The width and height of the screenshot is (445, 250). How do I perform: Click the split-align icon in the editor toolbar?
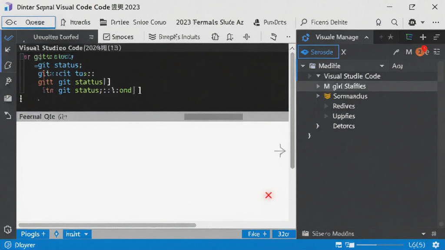[246, 36]
